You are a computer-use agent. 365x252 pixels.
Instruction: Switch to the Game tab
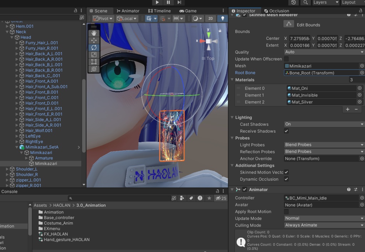pyautogui.click(x=188, y=11)
